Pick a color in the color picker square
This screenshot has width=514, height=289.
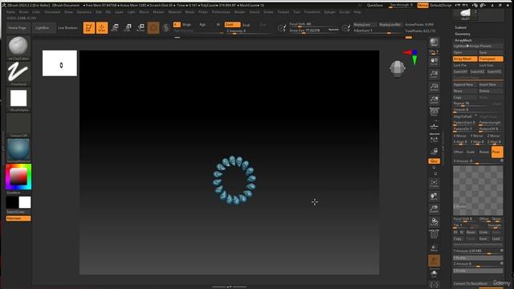point(18,177)
